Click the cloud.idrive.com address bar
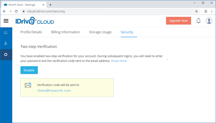 [x=108, y=11]
